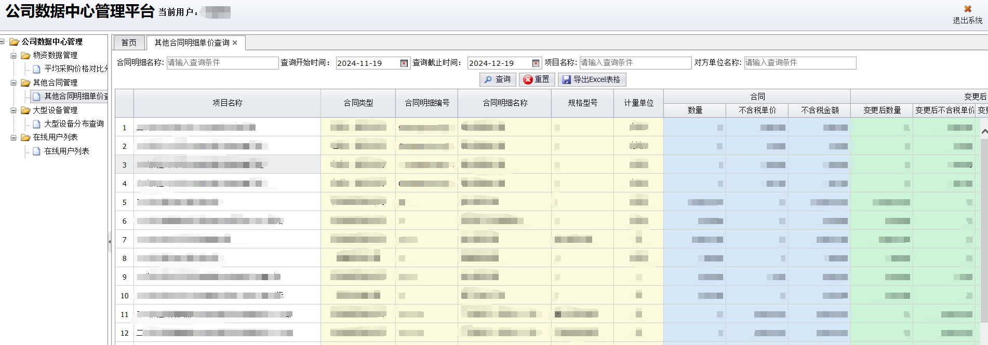Screen dimensions: 988x345
Task: Click the sidebar collapse splitter handle
Action: point(110,242)
